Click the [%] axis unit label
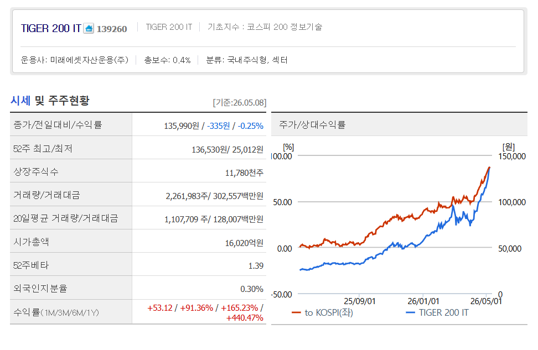The height and width of the screenshot is (350, 538). pyautogui.click(x=288, y=148)
